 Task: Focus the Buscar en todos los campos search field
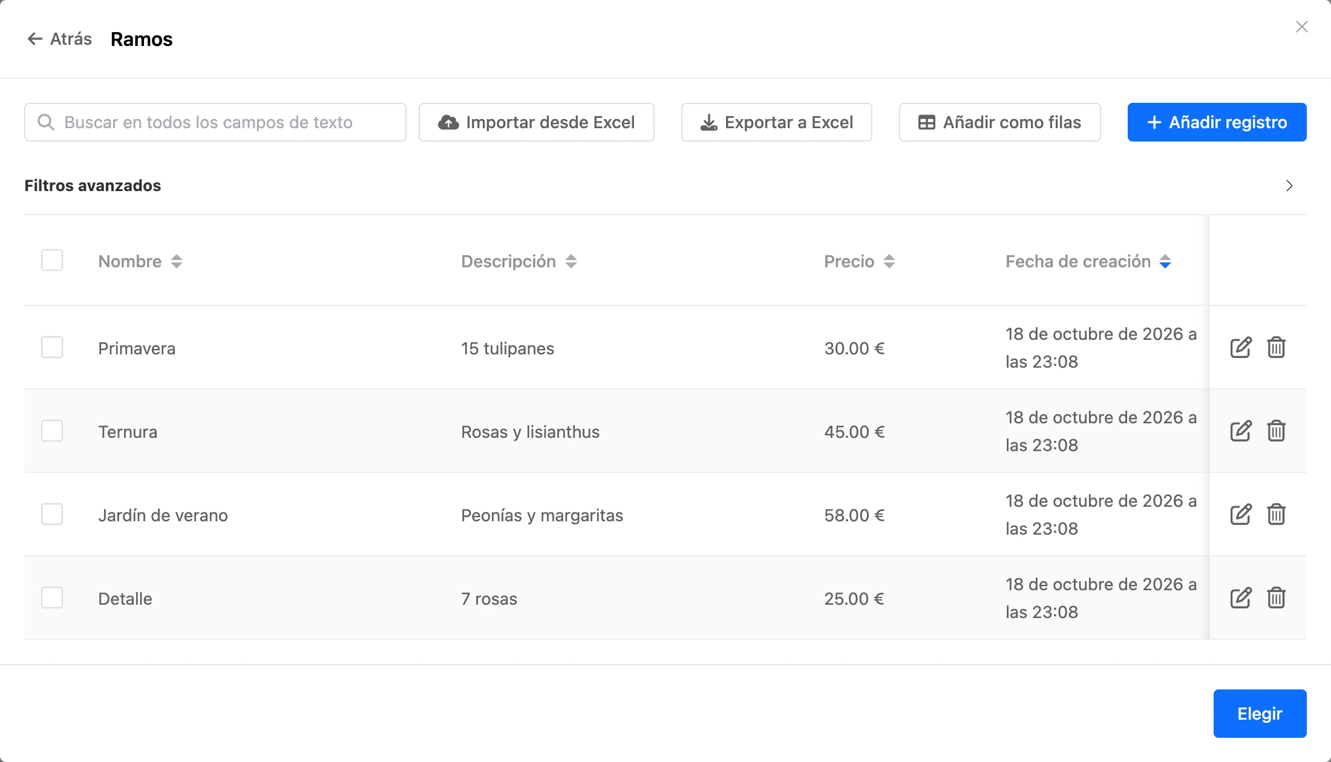tap(215, 122)
